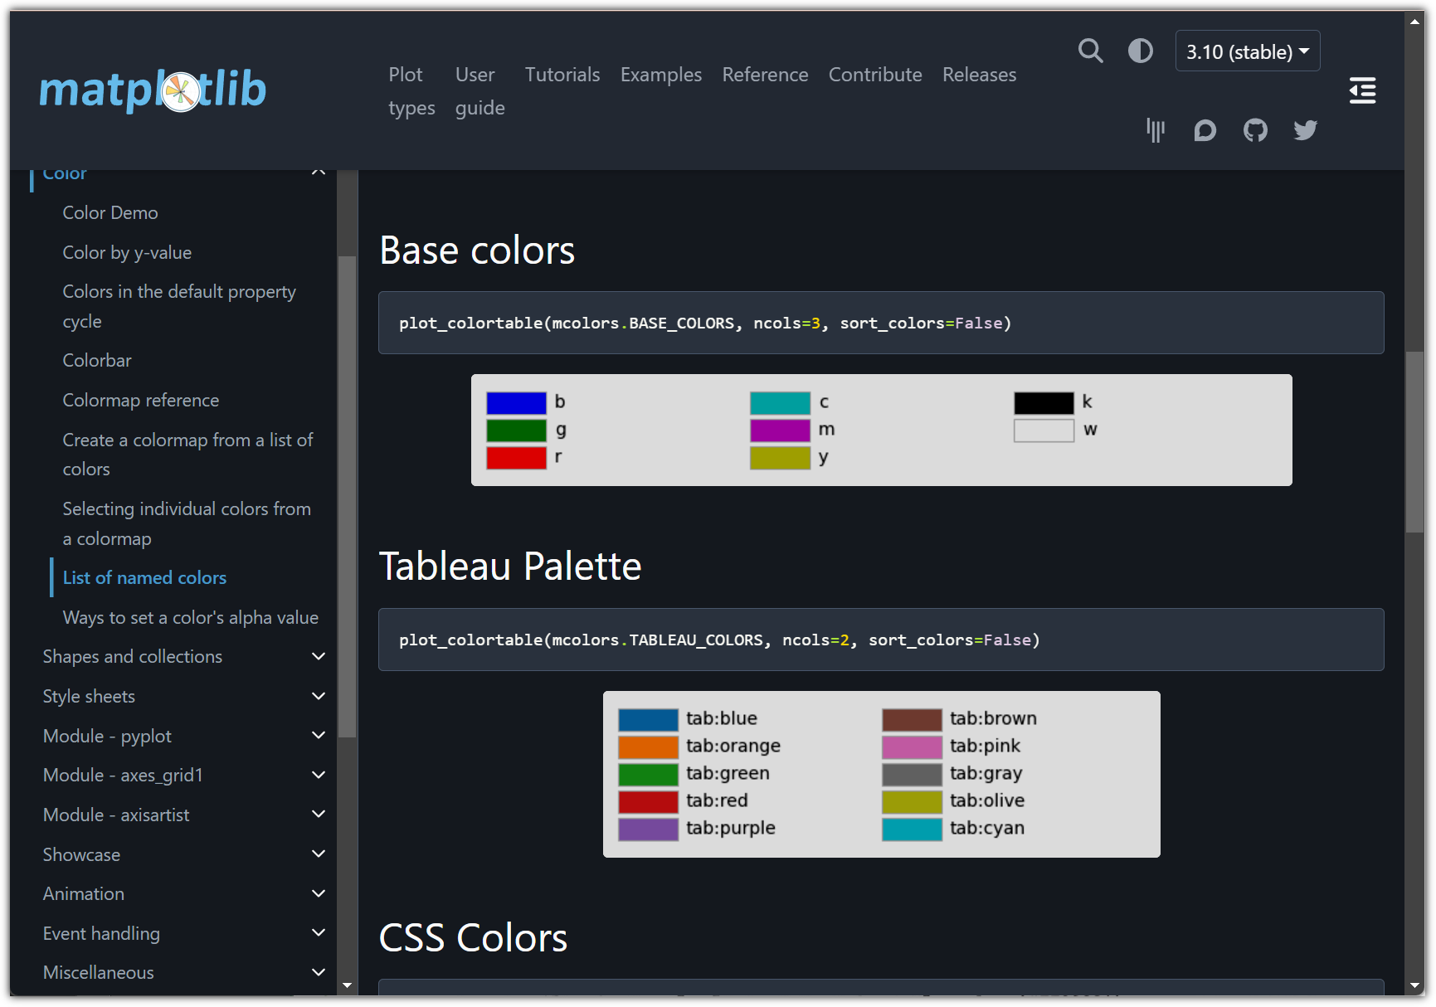Click the green 'g' base color swatch

516,431
